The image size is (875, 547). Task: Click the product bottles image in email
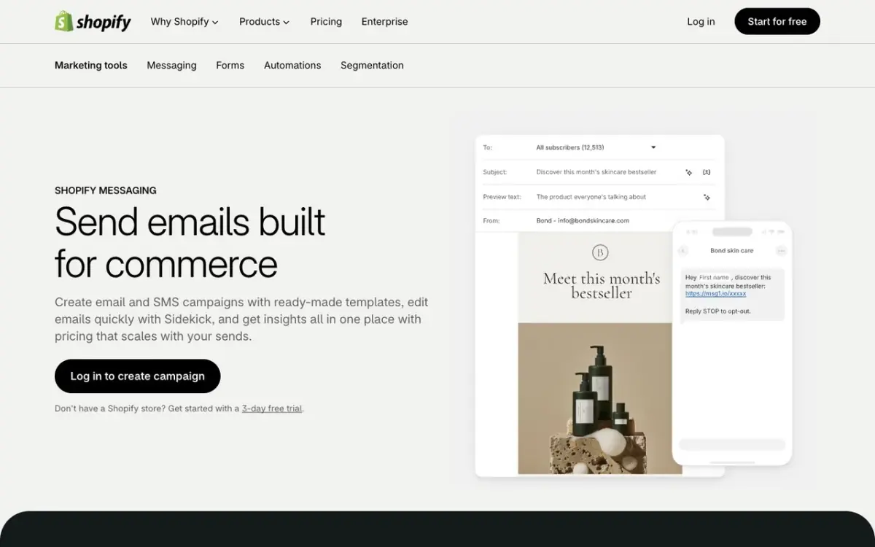pyautogui.click(x=600, y=398)
